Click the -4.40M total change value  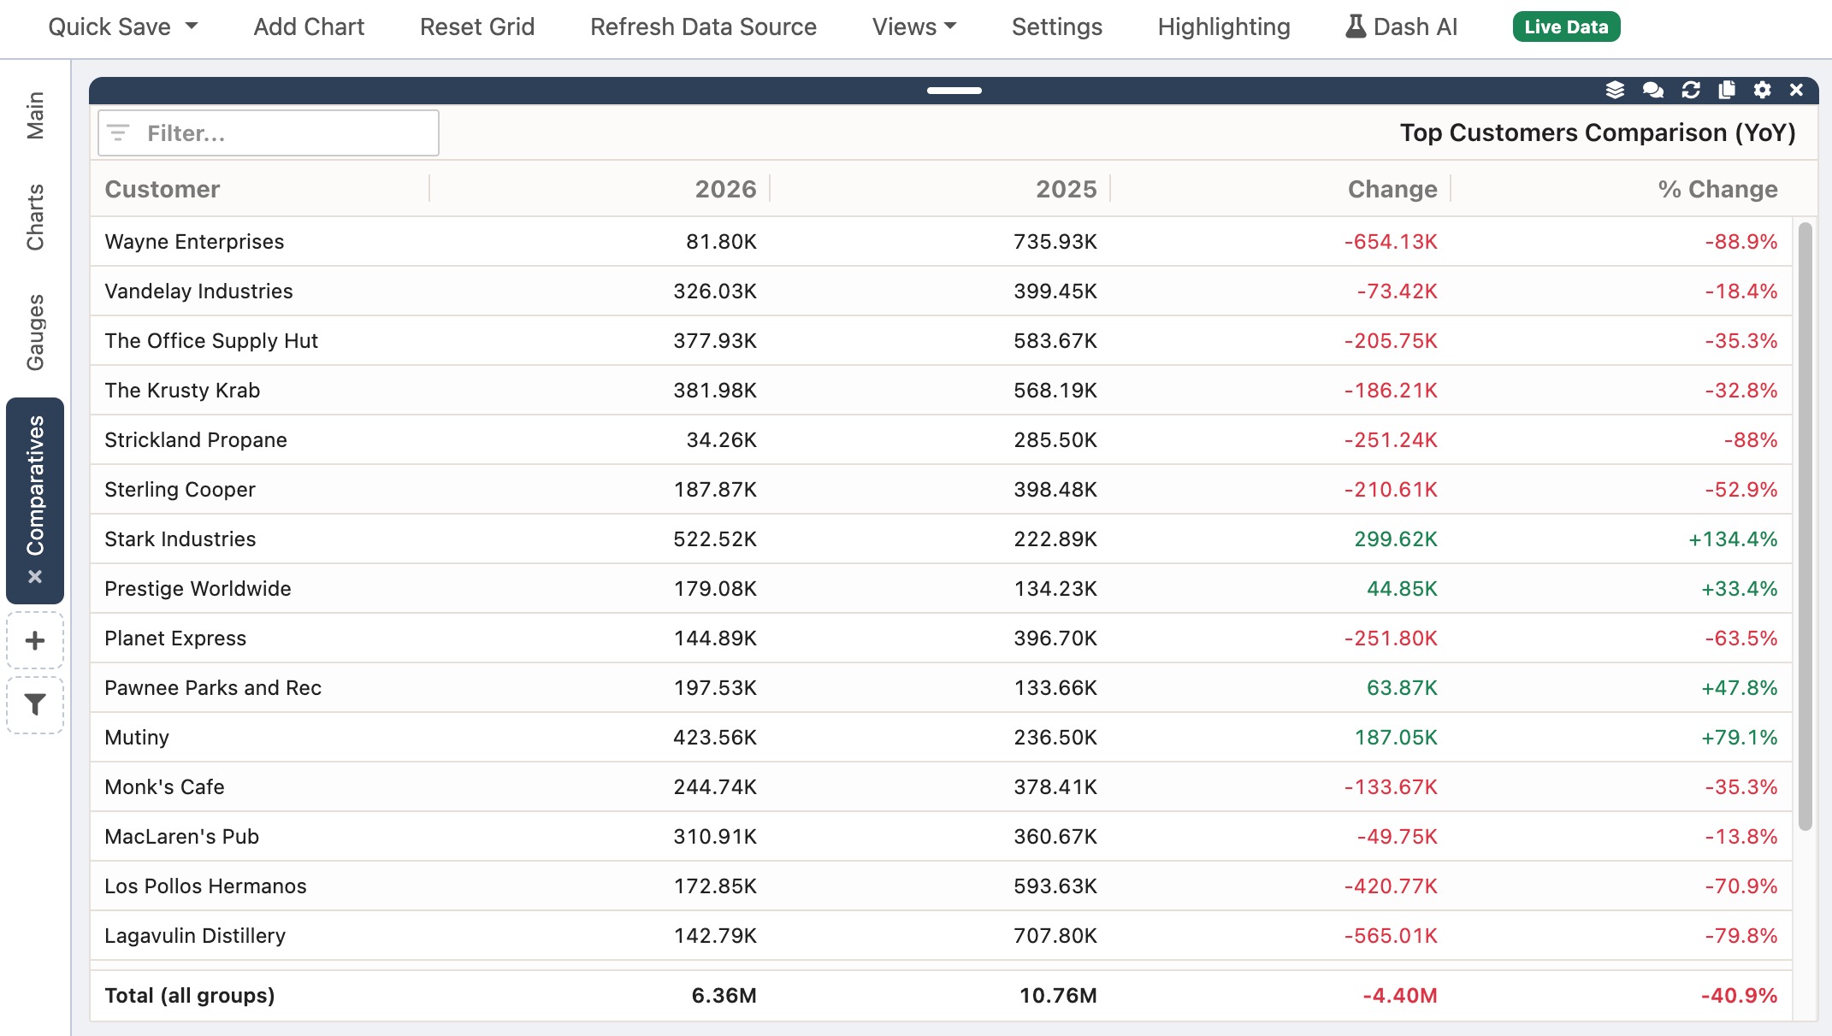tap(1399, 996)
